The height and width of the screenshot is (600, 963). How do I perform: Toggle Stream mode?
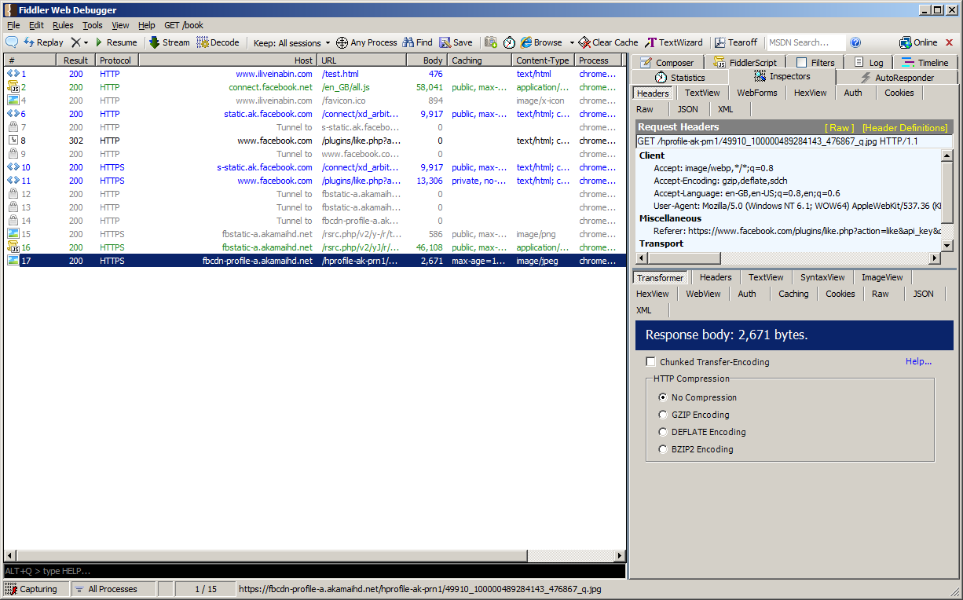pos(170,42)
